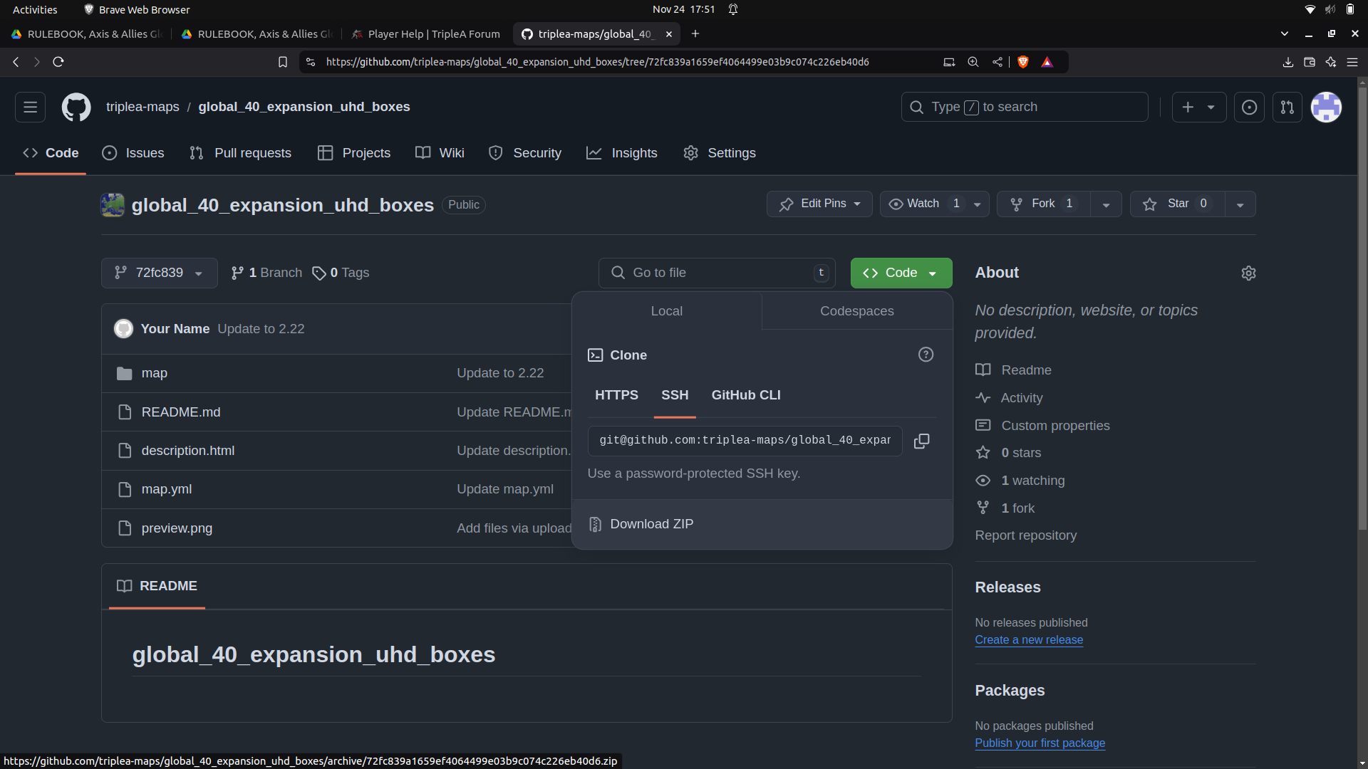The image size is (1368, 769).
Task: Open the triplea-maps organization link
Action: 142,107
